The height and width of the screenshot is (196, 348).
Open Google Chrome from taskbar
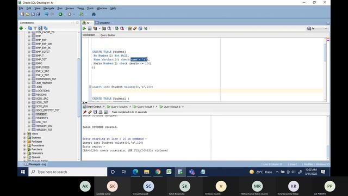158,172
